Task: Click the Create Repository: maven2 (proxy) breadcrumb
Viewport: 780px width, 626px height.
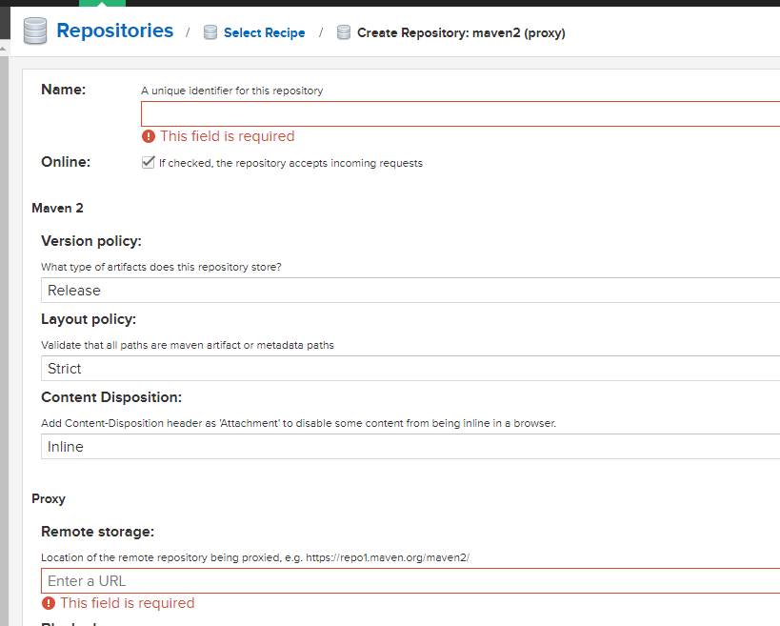Action: click(x=461, y=33)
